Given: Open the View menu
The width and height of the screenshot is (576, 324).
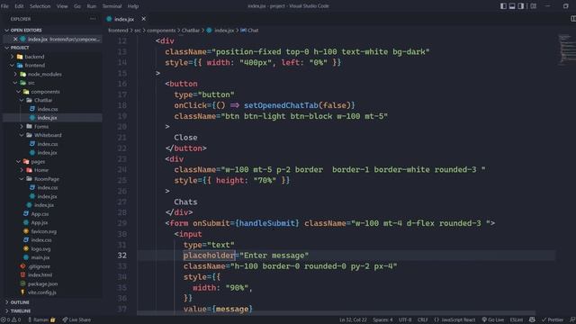Looking at the screenshot, I should [62, 6].
